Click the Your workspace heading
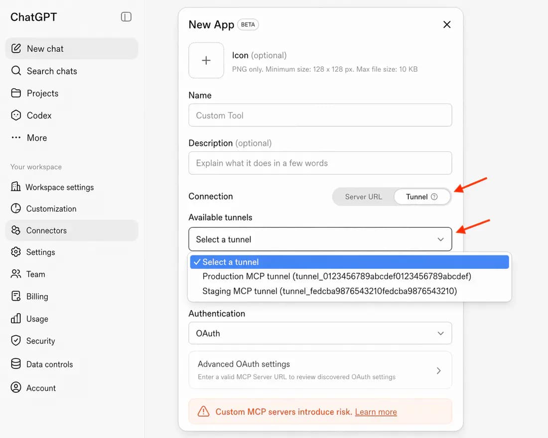This screenshot has height=438, width=548. [36, 167]
